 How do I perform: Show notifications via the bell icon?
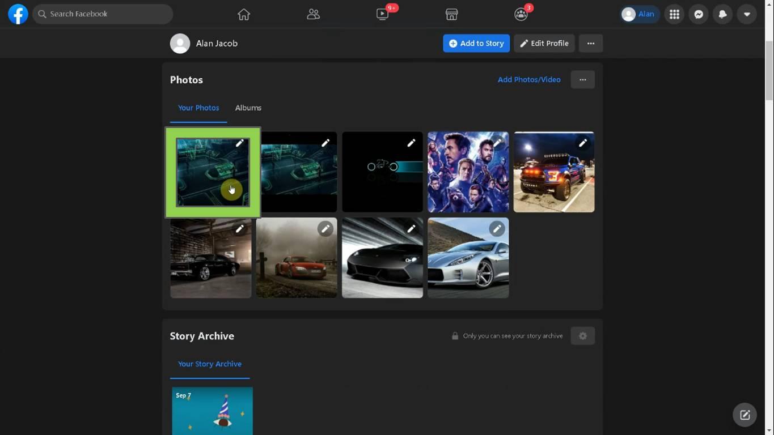pos(722,14)
